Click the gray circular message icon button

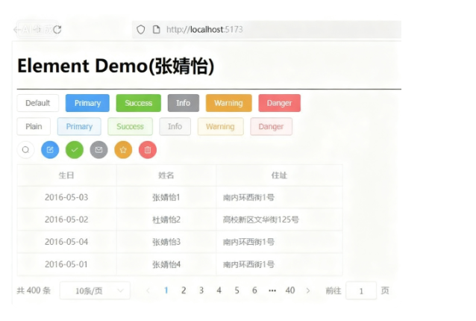99,150
